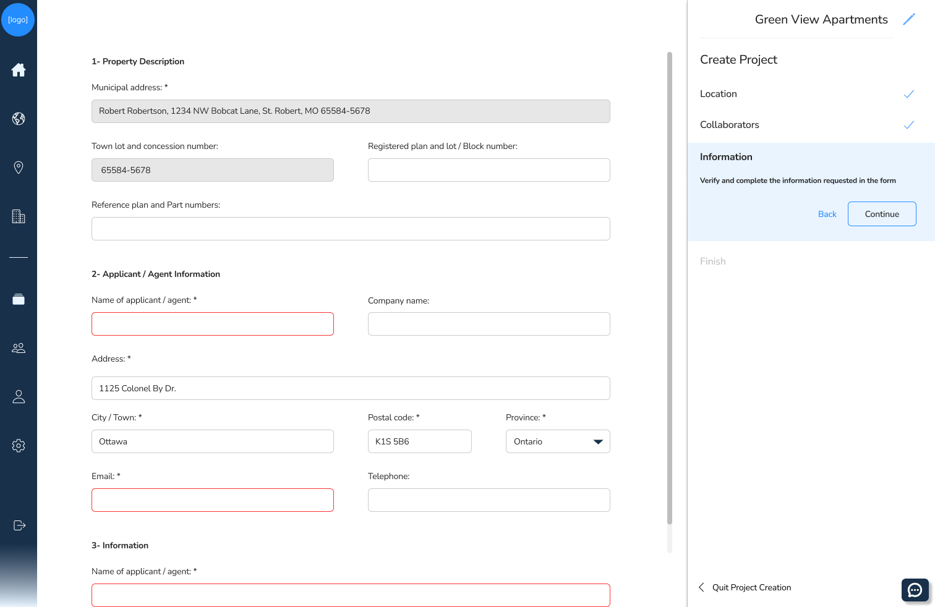Click Quit Project Creation link
Image resolution: width=935 pixels, height=607 pixels.
pos(751,587)
